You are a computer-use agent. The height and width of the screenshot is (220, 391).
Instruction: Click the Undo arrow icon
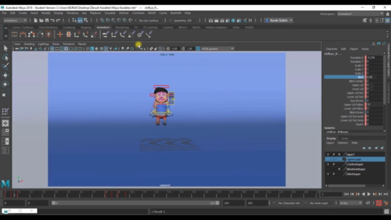pyautogui.click(x=53, y=20)
